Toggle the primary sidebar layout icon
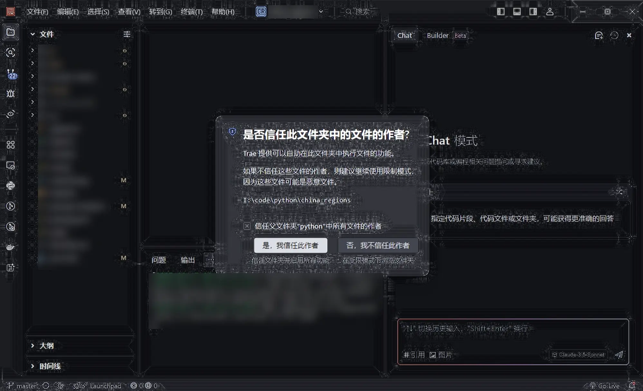 501,12
